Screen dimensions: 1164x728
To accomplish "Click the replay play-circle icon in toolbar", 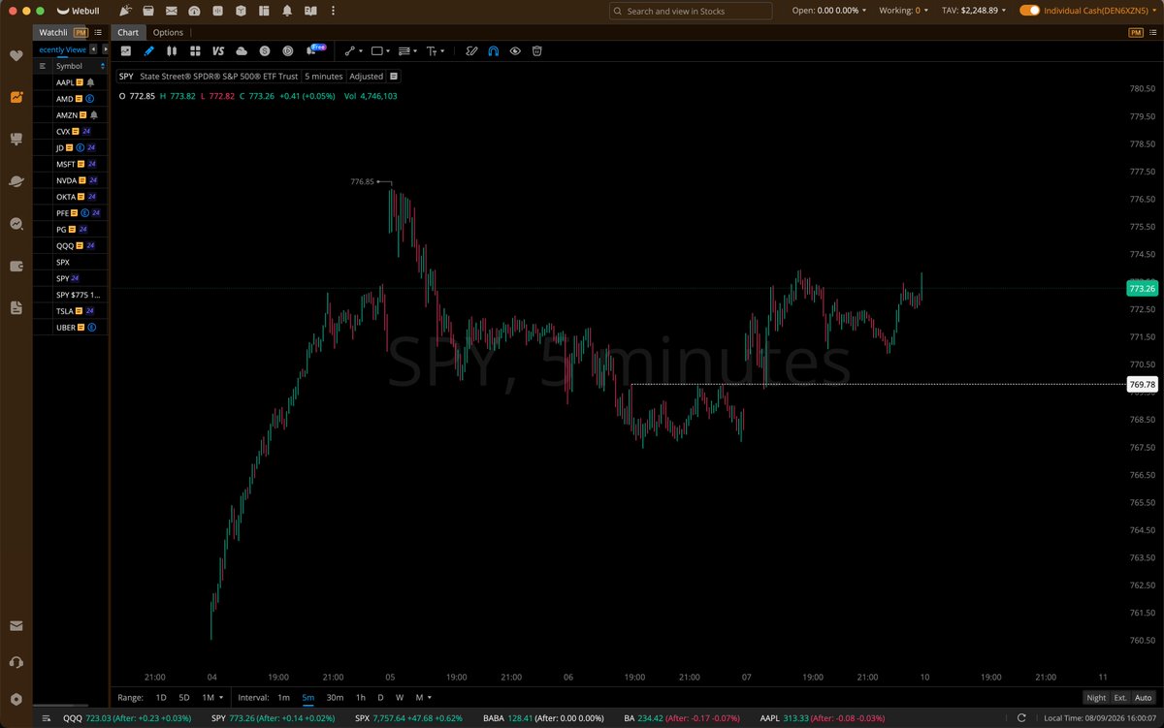I will coord(288,50).
